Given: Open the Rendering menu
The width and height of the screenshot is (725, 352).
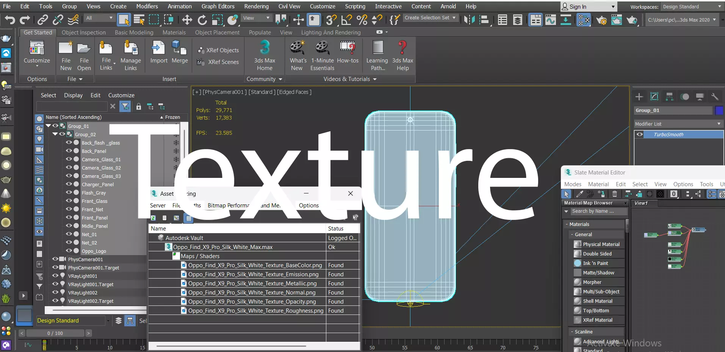Looking at the screenshot, I should (257, 6).
